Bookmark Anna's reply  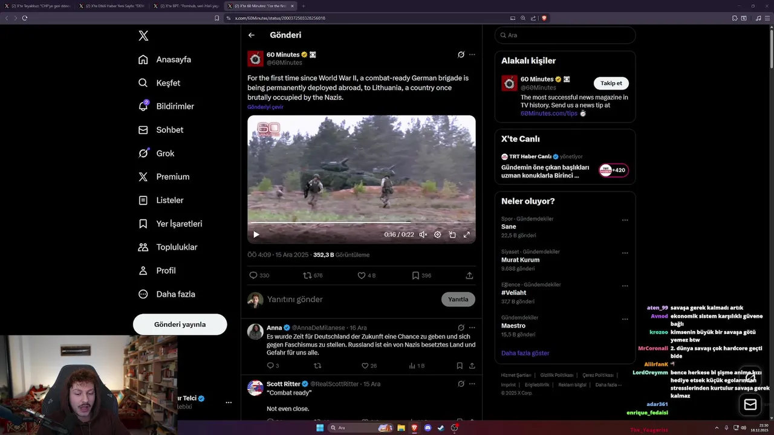click(x=460, y=366)
